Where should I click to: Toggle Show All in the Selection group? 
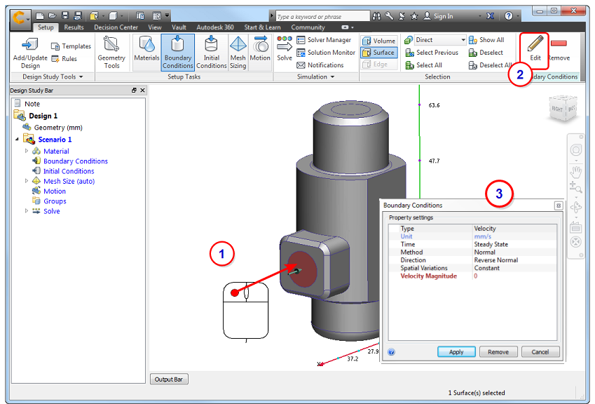(490, 40)
